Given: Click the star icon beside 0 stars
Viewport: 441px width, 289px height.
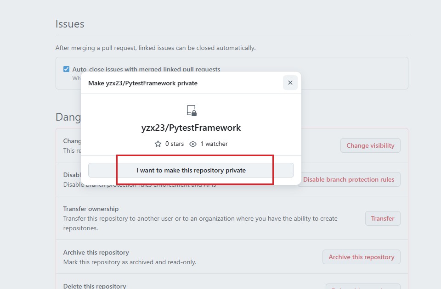Looking at the screenshot, I should tap(158, 144).
